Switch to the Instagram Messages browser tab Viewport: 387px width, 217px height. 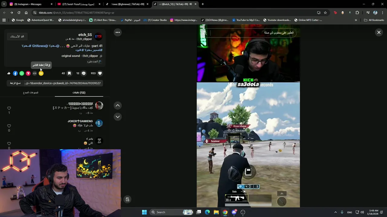(31, 4)
